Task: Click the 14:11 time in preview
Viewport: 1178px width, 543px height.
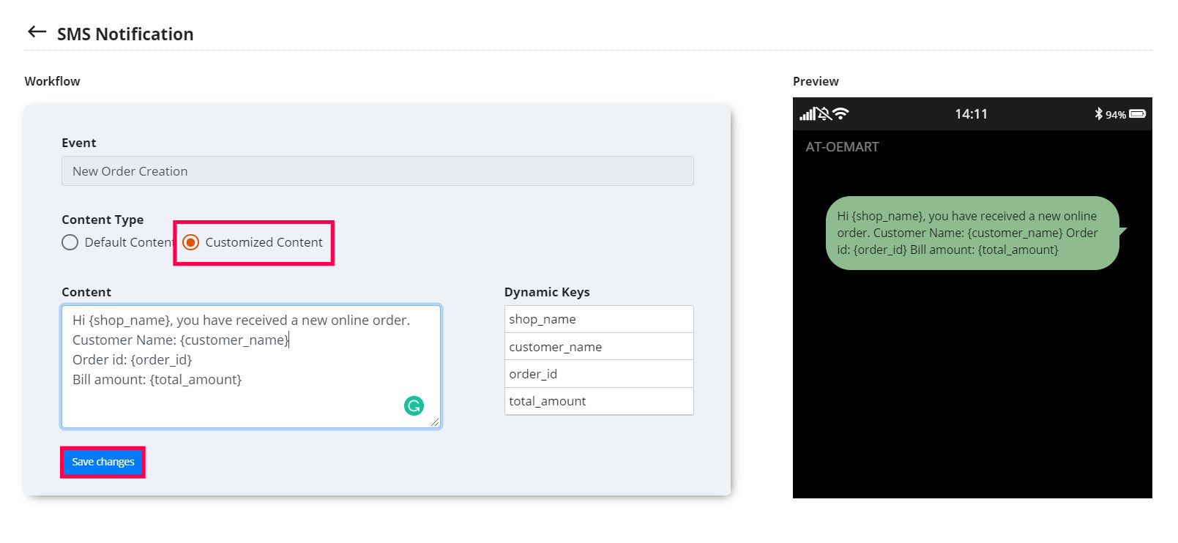Action: (x=971, y=113)
